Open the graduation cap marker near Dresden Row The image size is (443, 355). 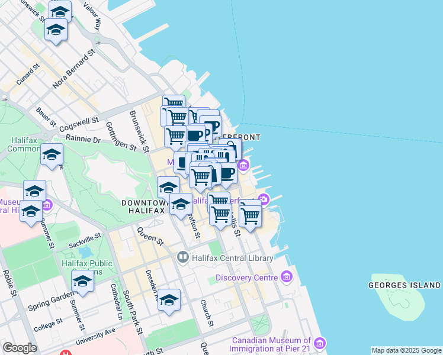coord(169,300)
